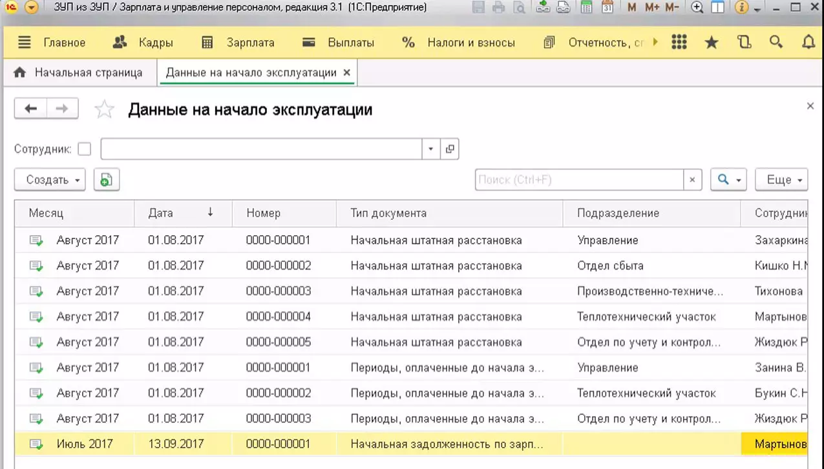Viewport: 824px width, 469px height.
Task: Close the Данные на начало эксплуатации tab
Action: [x=347, y=73]
